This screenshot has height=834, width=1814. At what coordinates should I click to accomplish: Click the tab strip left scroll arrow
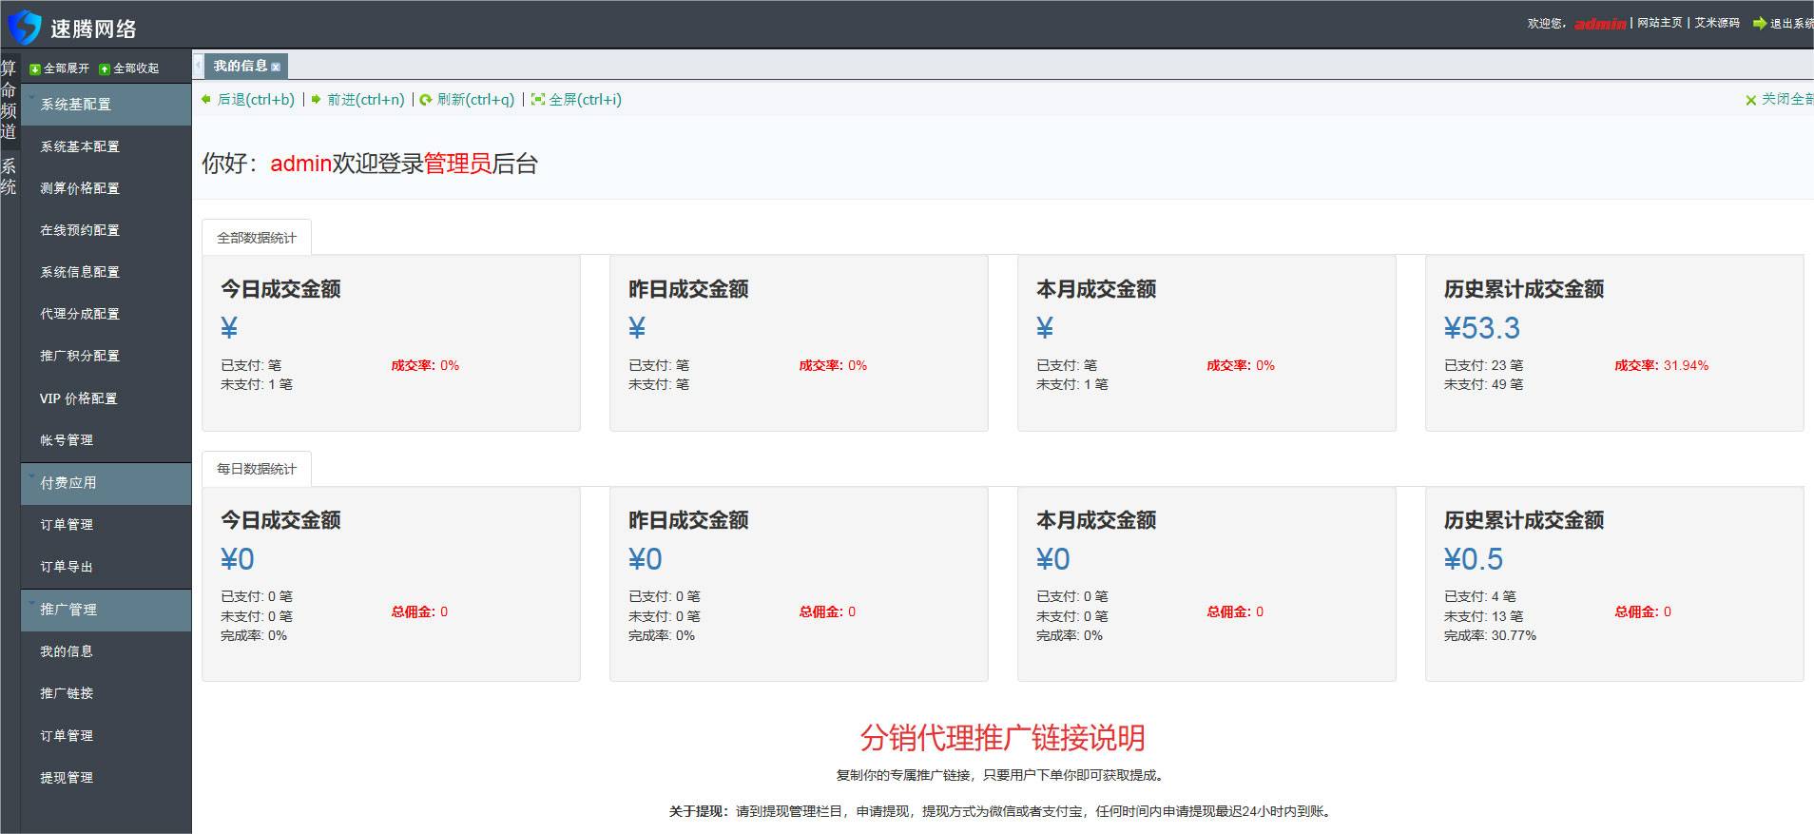click(199, 66)
